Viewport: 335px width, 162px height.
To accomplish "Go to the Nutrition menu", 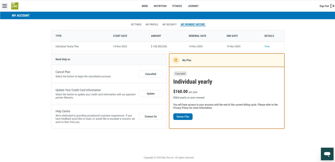I will (x=160, y=6).
